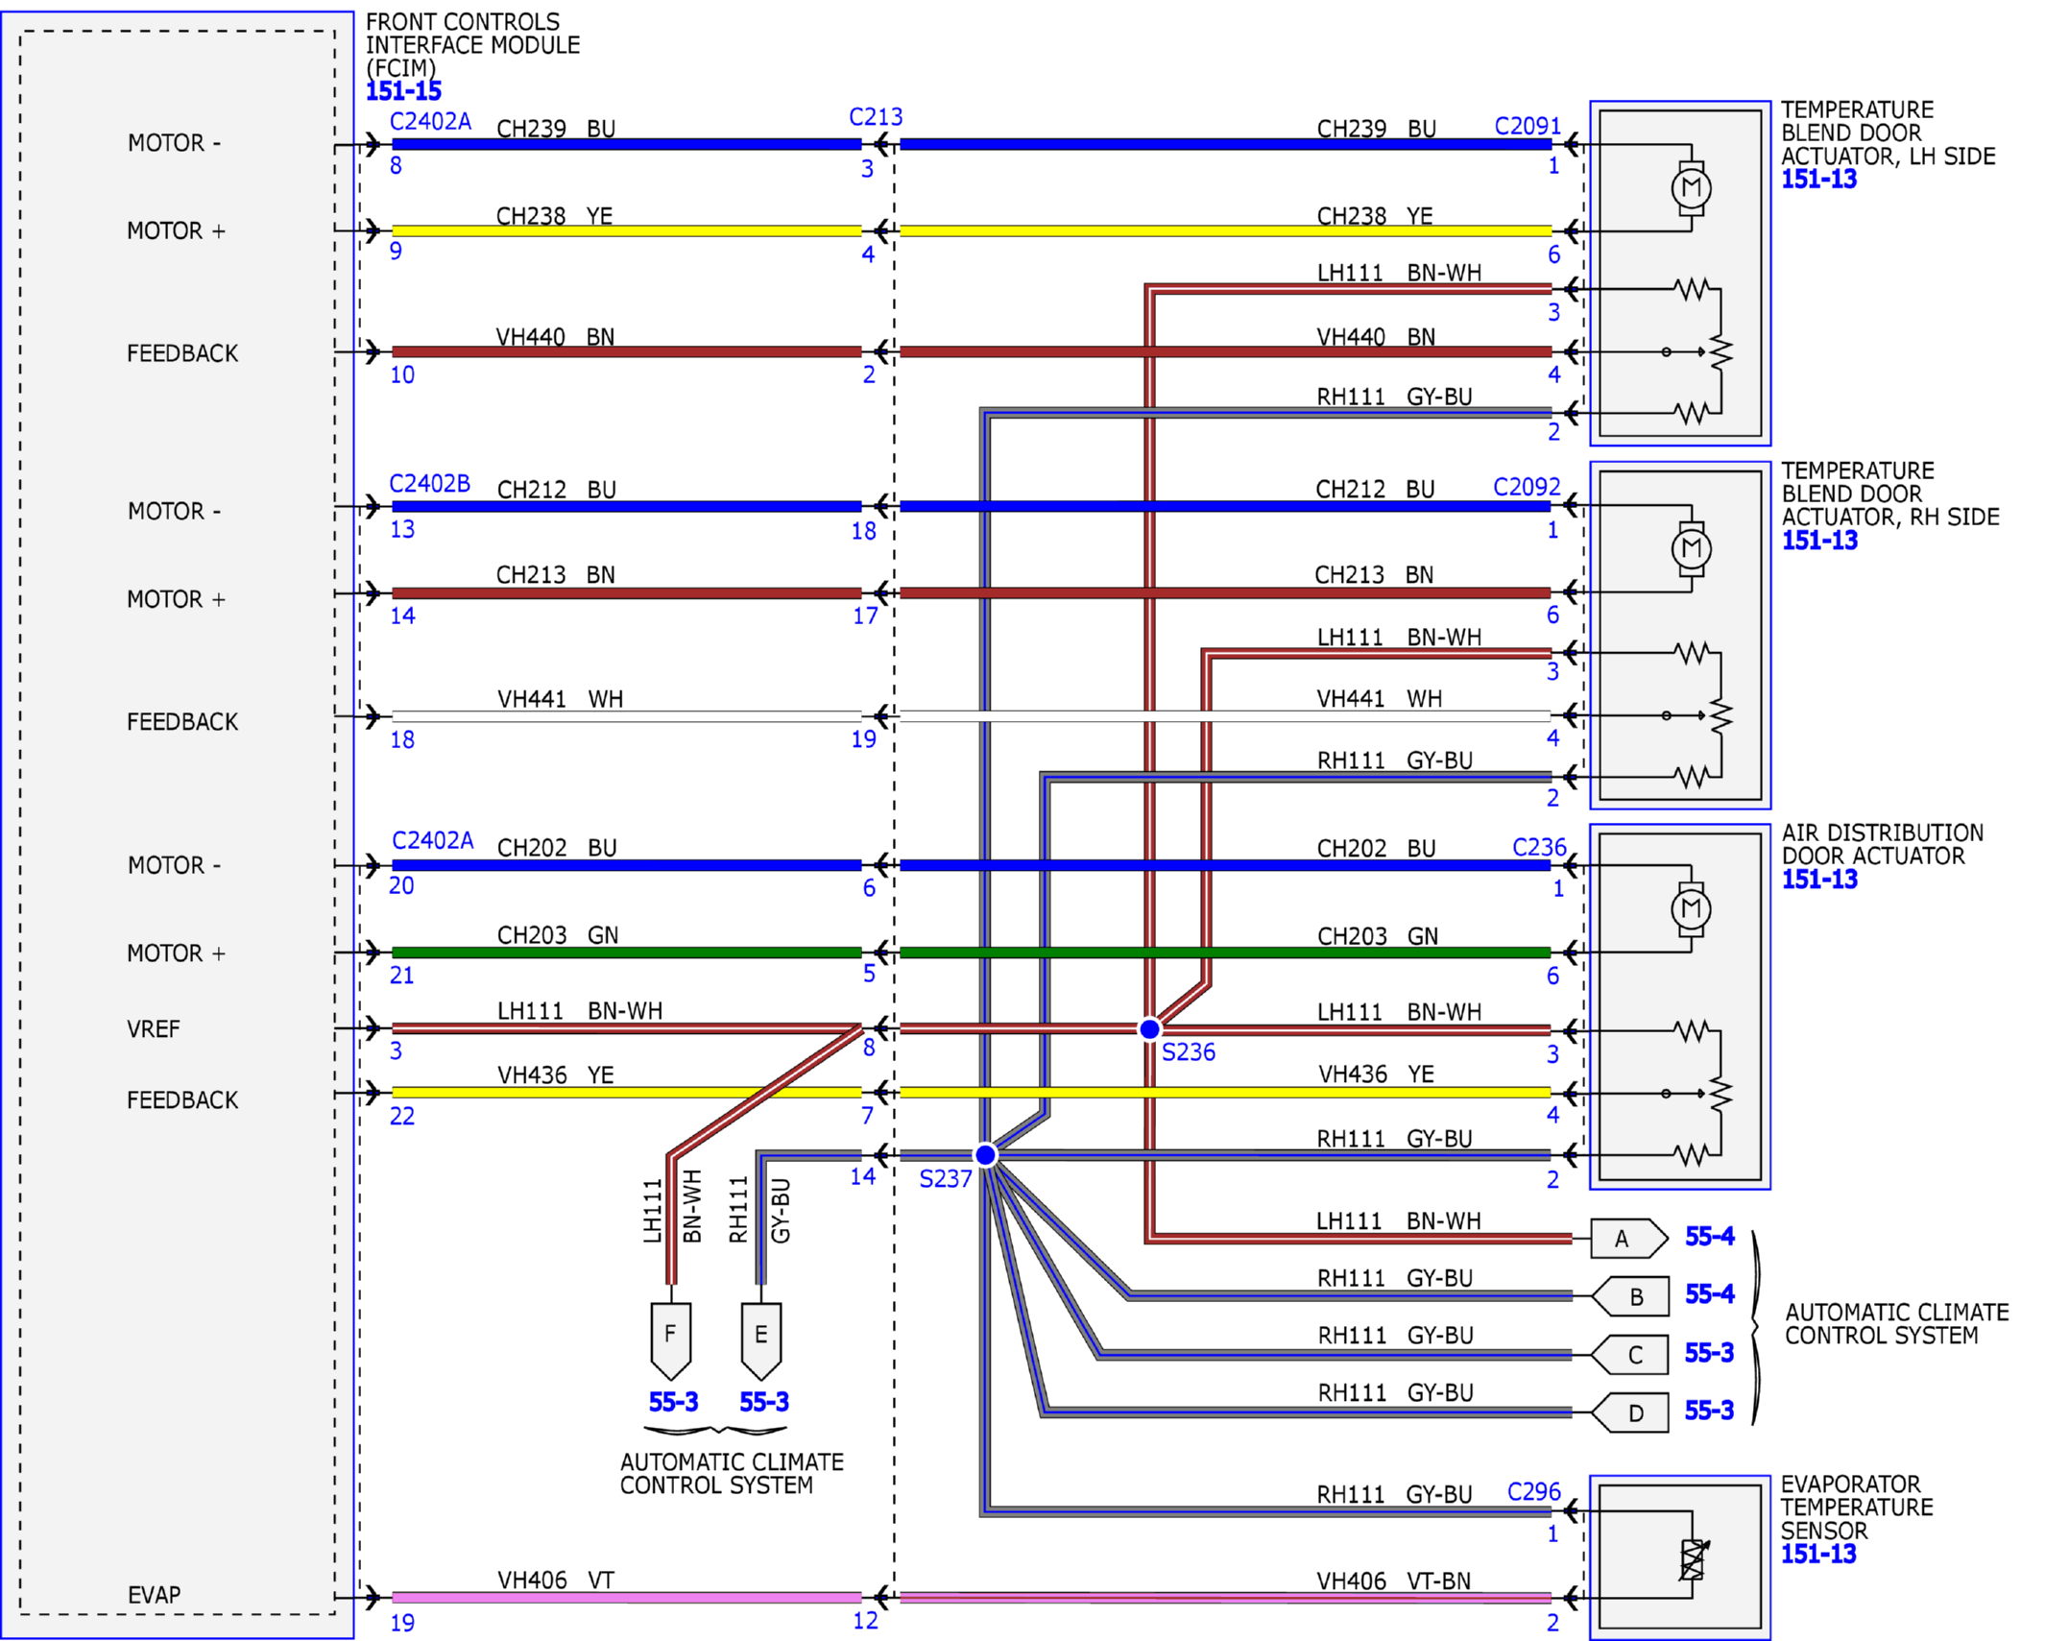Open 151-13 link under Evaporator Temperature Sensor
This screenshot has width=2045, height=1641.
(x=1817, y=1553)
